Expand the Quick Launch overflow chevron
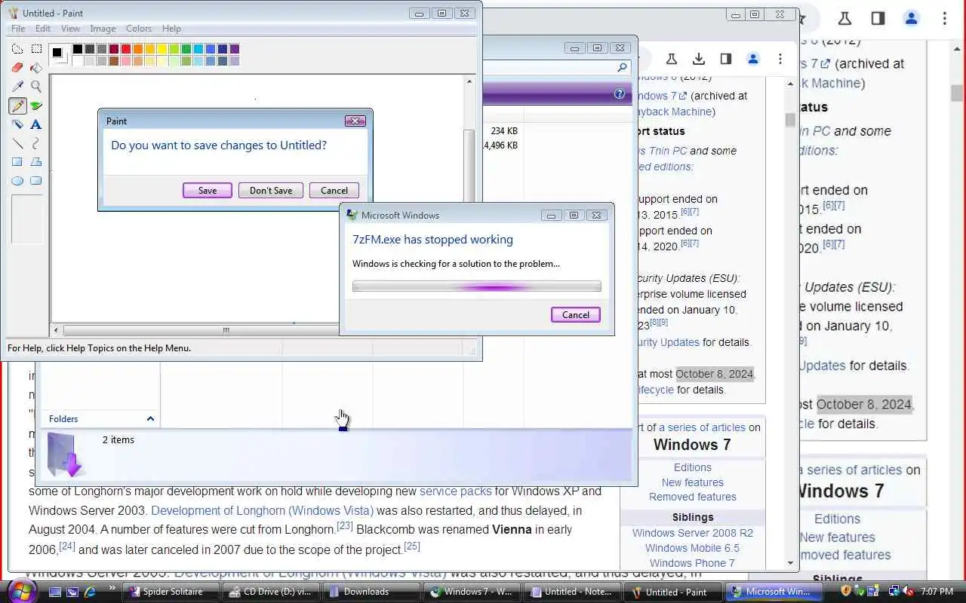The height and width of the screenshot is (603, 966). (112, 588)
